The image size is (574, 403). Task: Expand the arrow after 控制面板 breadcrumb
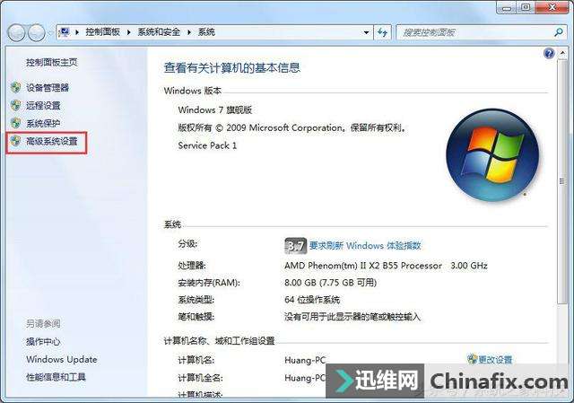pos(128,32)
